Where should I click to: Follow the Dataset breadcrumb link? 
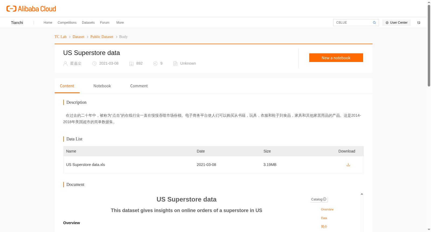point(78,37)
